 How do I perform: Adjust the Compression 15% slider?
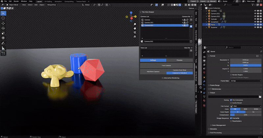(x=246, y=115)
